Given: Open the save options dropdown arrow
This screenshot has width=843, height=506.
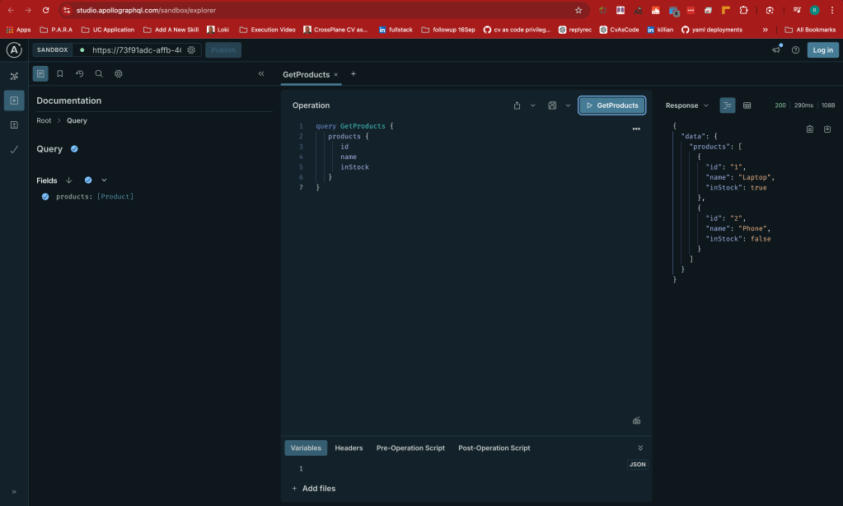Looking at the screenshot, I should (568, 105).
